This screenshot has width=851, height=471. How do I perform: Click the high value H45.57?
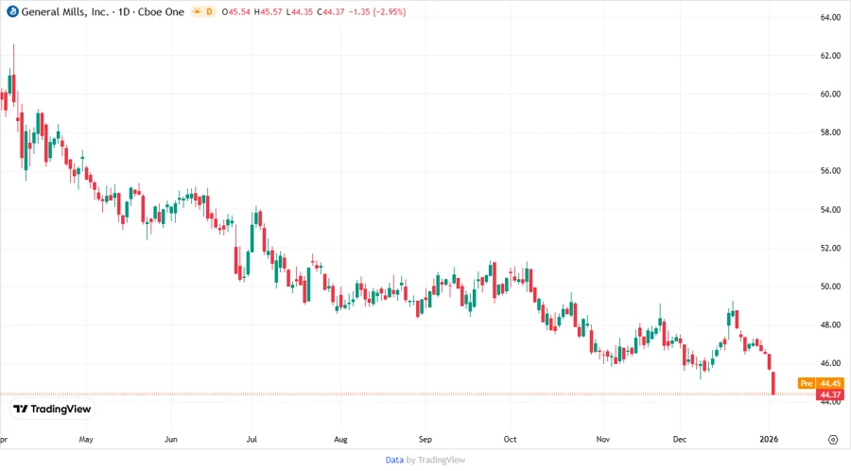pos(269,11)
